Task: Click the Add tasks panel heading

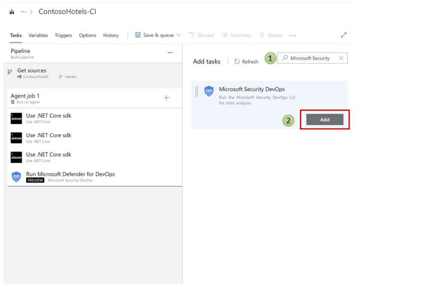Action: pyautogui.click(x=207, y=61)
